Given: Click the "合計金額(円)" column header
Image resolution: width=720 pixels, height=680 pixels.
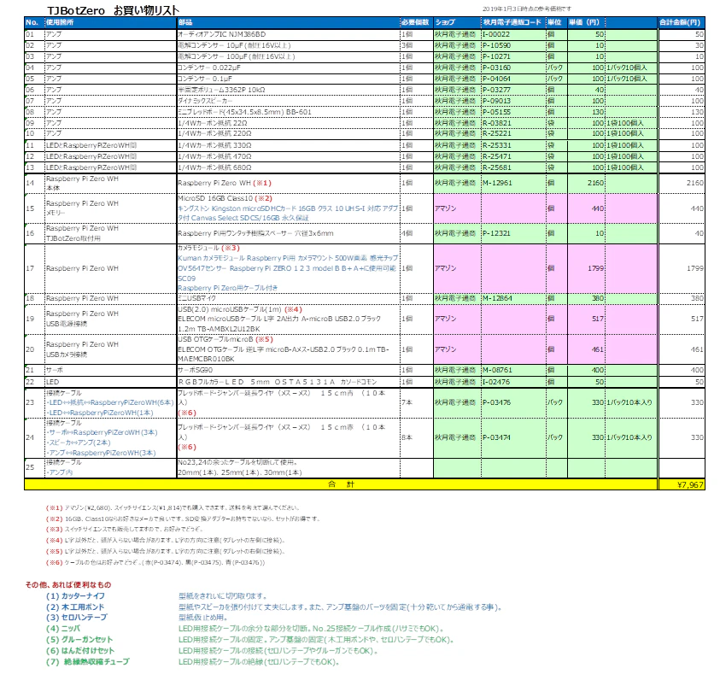Looking at the screenshot, I should [x=680, y=22].
